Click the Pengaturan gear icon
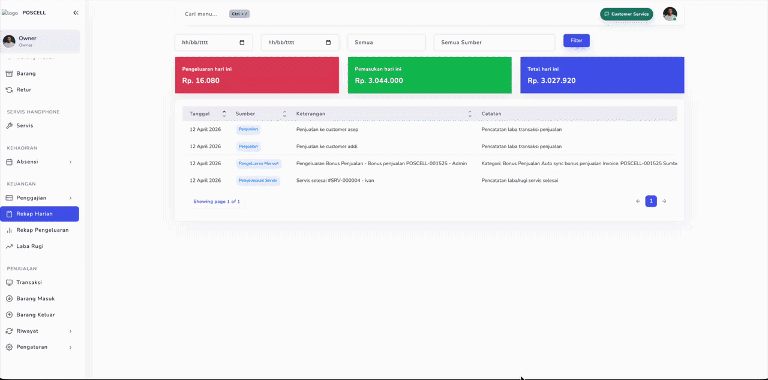The image size is (768, 380). click(x=9, y=347)
